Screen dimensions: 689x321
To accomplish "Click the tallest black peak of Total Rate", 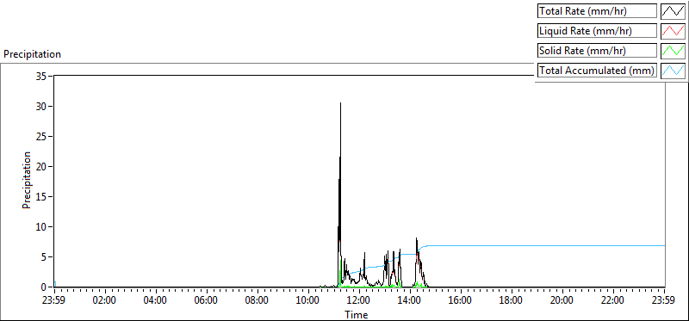I will pos(340,104).
